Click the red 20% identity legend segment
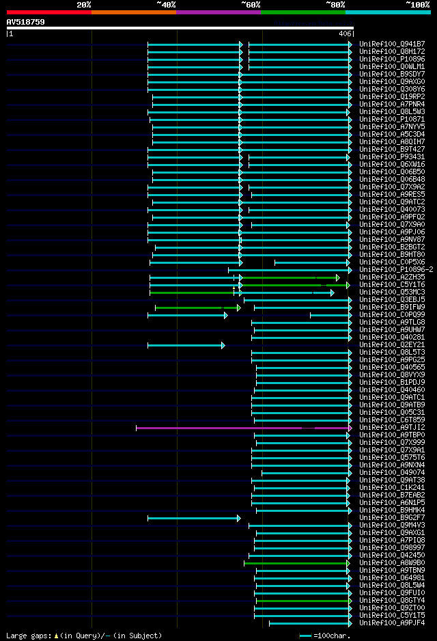 (49, 12)
